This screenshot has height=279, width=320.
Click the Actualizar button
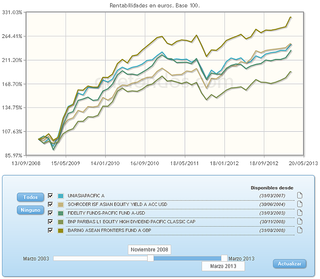pos(289,264)
